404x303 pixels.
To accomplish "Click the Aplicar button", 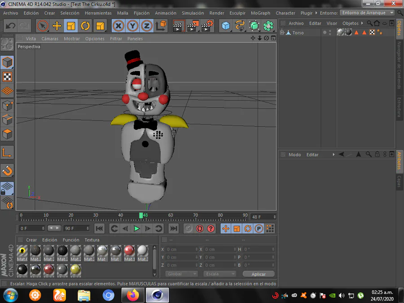I will pyautogui.click(x=259, y=274).
